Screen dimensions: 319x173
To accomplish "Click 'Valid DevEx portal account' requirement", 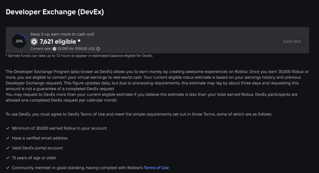I will click(x=37, y=148).
